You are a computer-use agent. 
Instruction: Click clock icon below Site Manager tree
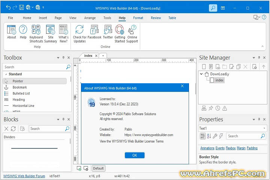point(217,108)
